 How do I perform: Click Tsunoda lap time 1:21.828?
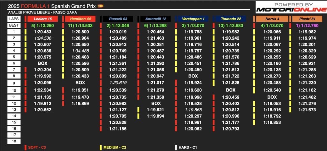pyautogui.click(x=231, y=83)
